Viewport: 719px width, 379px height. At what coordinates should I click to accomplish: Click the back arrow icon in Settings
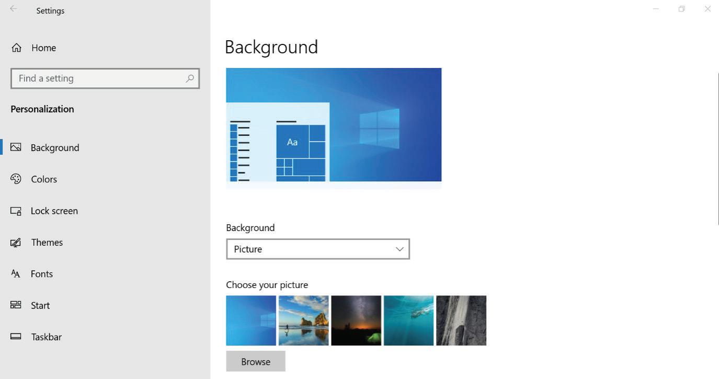pyautogui.click(x=14, y=9)
